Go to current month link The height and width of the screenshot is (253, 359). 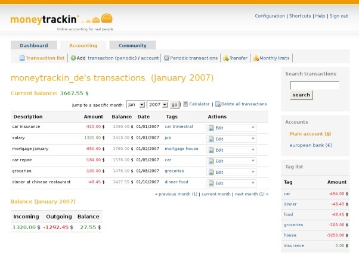pos(216,194)
